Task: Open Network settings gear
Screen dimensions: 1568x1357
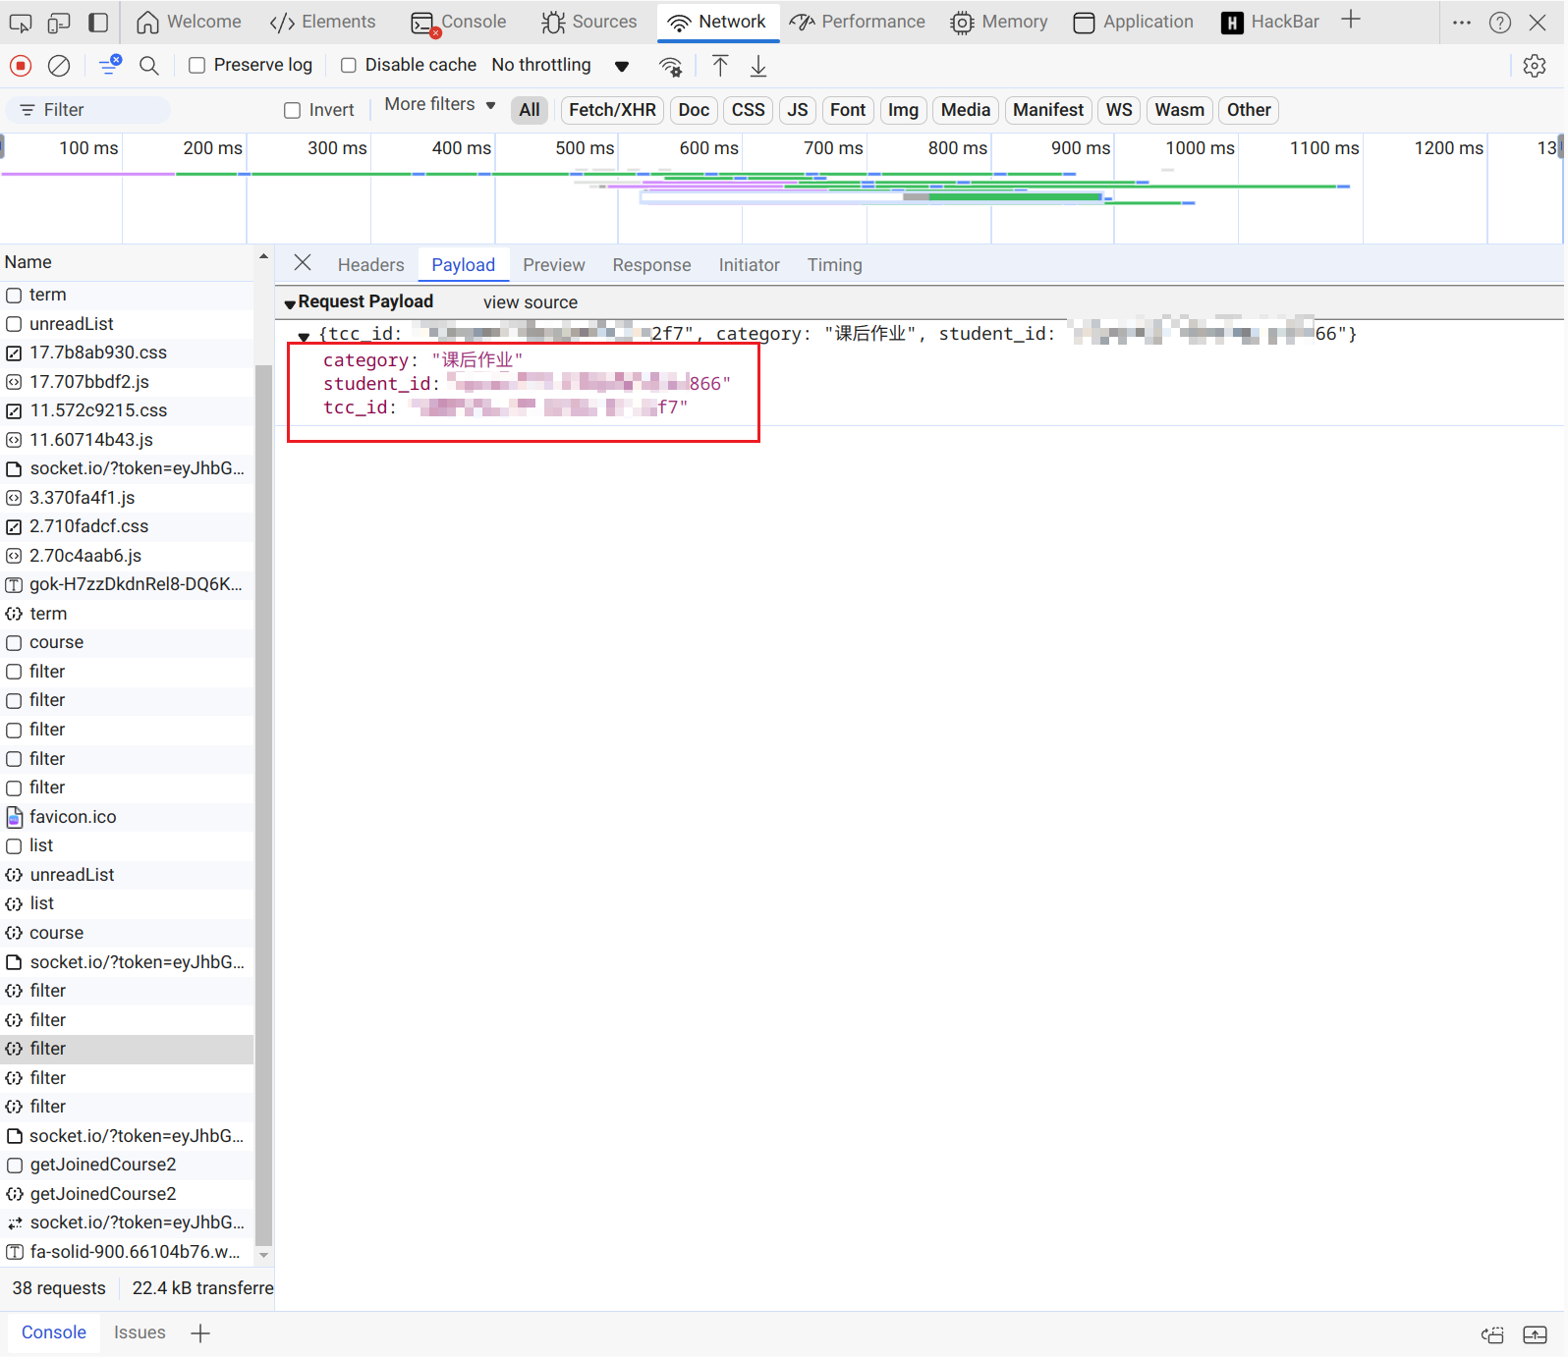Action: point(1535,66)
